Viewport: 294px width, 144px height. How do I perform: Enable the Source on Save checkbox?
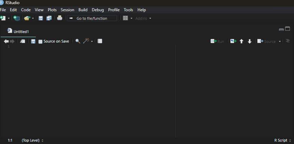click(x=41, y=42)
